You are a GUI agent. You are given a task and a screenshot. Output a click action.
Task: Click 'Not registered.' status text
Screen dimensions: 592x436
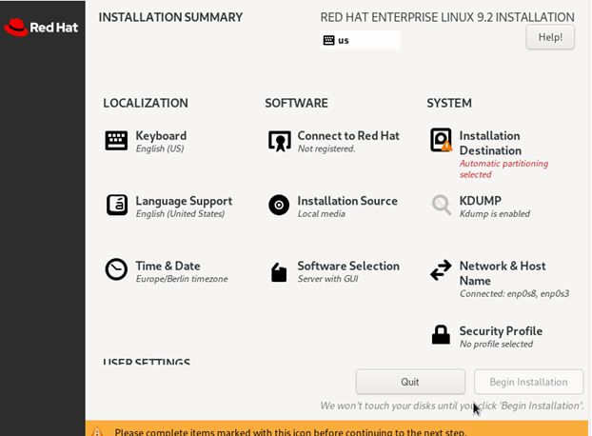(326, 149)
